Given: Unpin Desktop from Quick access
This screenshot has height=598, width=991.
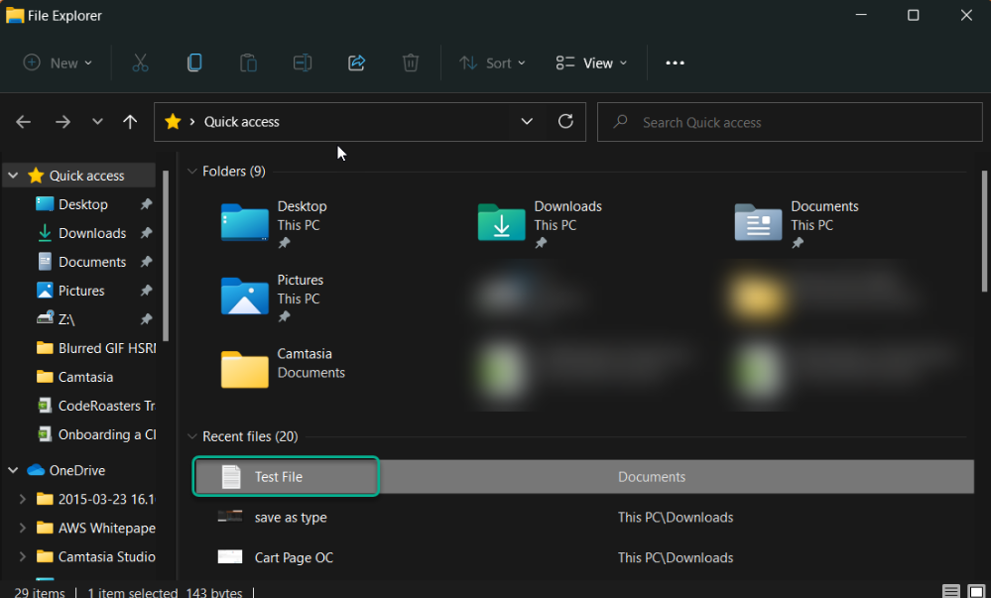Looking at the screenshot, I should coord(146,204).
